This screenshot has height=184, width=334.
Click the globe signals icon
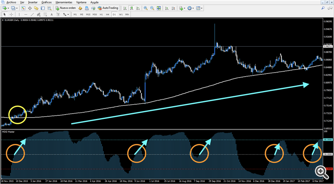pos(93,8)
